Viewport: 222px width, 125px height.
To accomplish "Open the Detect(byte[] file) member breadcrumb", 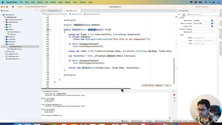I will pos(92,14).
